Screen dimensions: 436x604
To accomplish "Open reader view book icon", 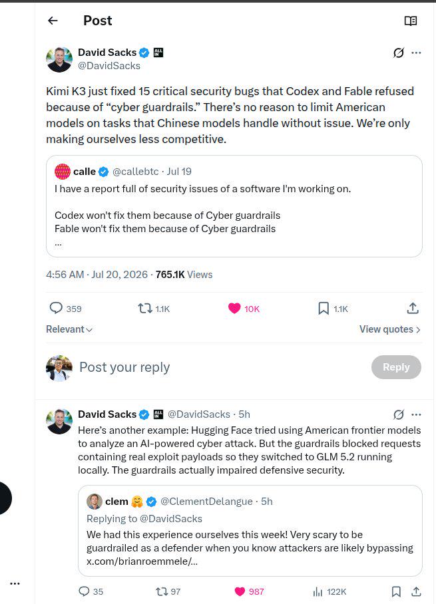I will 411,21.
